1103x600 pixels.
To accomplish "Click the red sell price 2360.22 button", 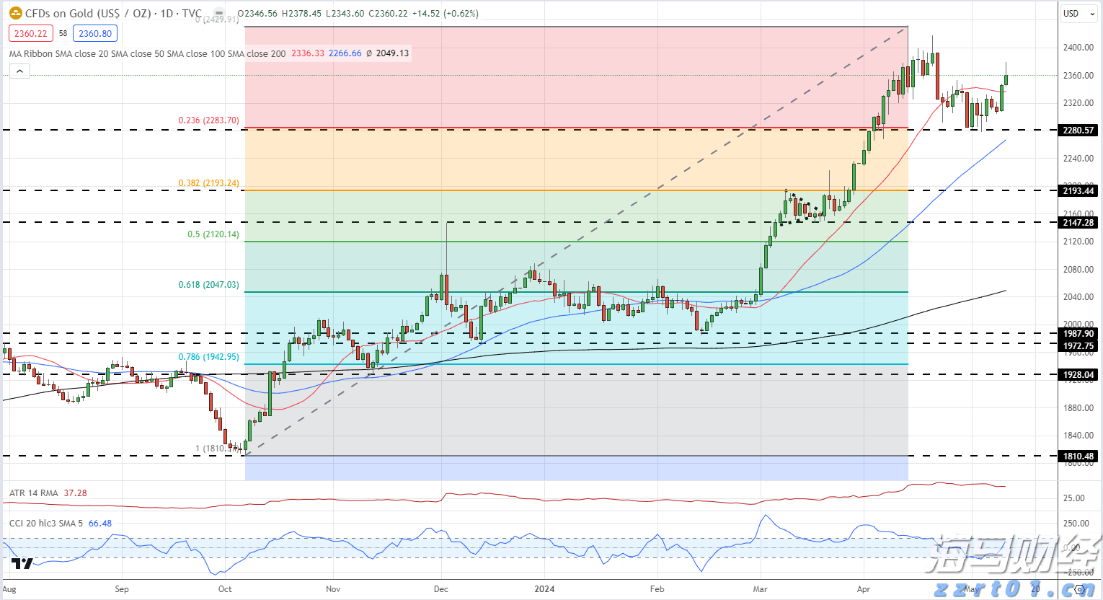I will pos(31,33).
